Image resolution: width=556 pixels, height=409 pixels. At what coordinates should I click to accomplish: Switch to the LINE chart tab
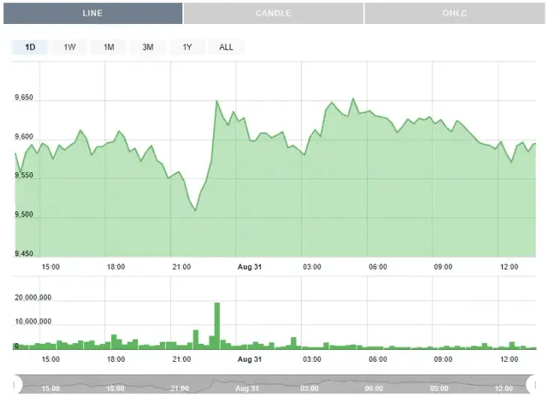(x=92, y=13)
